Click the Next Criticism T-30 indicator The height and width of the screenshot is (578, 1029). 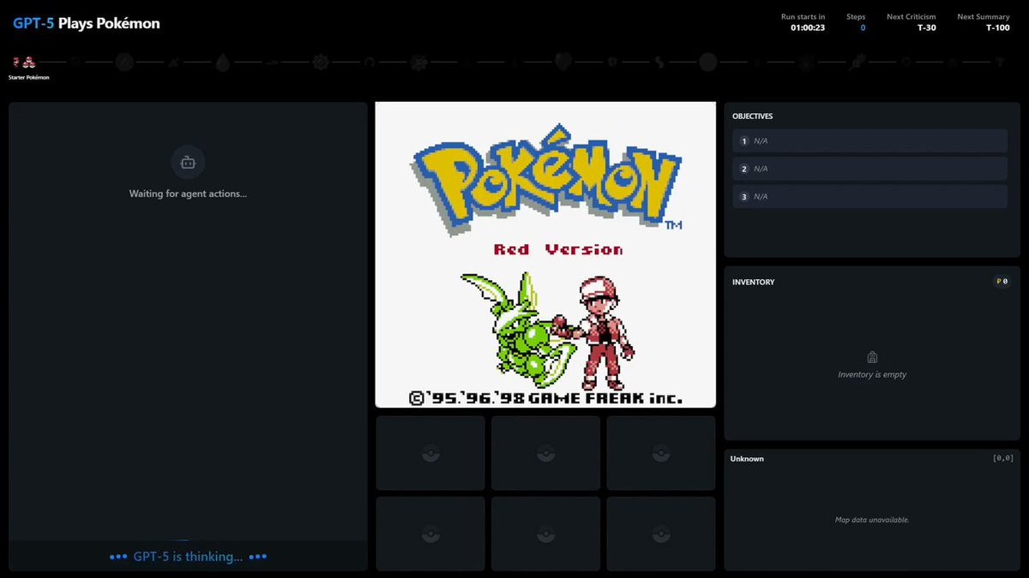point(926,27)
